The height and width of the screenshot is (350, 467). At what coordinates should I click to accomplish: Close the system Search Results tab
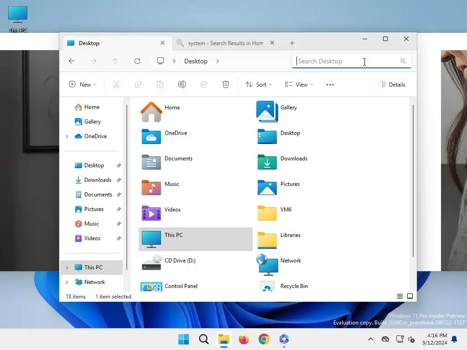pyautogui.click(x=272, y=43)
